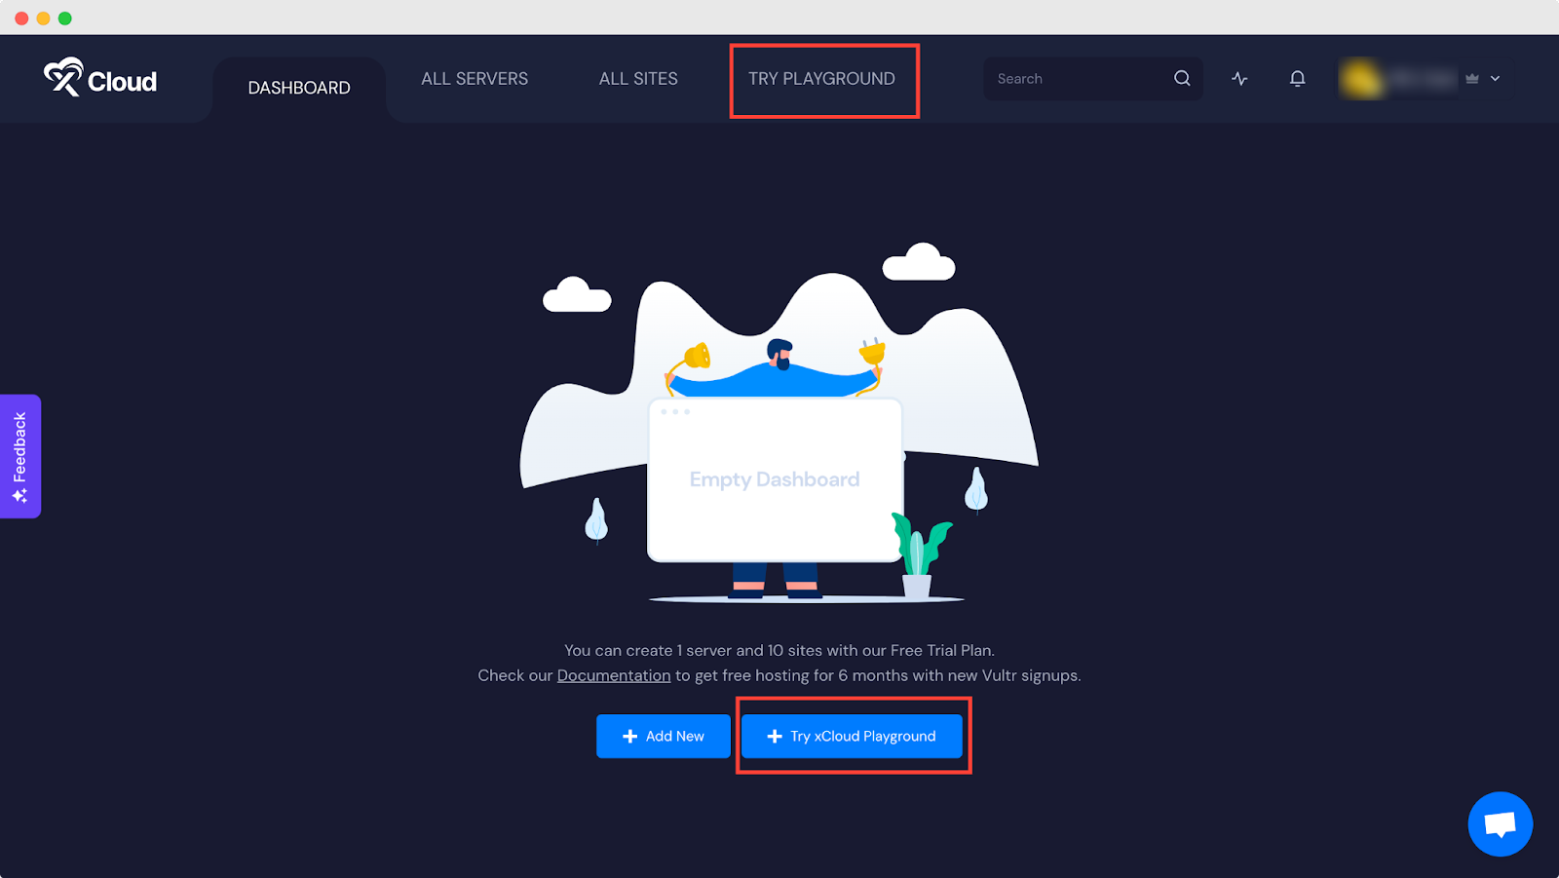Click the Add New button

click(664, 736)
